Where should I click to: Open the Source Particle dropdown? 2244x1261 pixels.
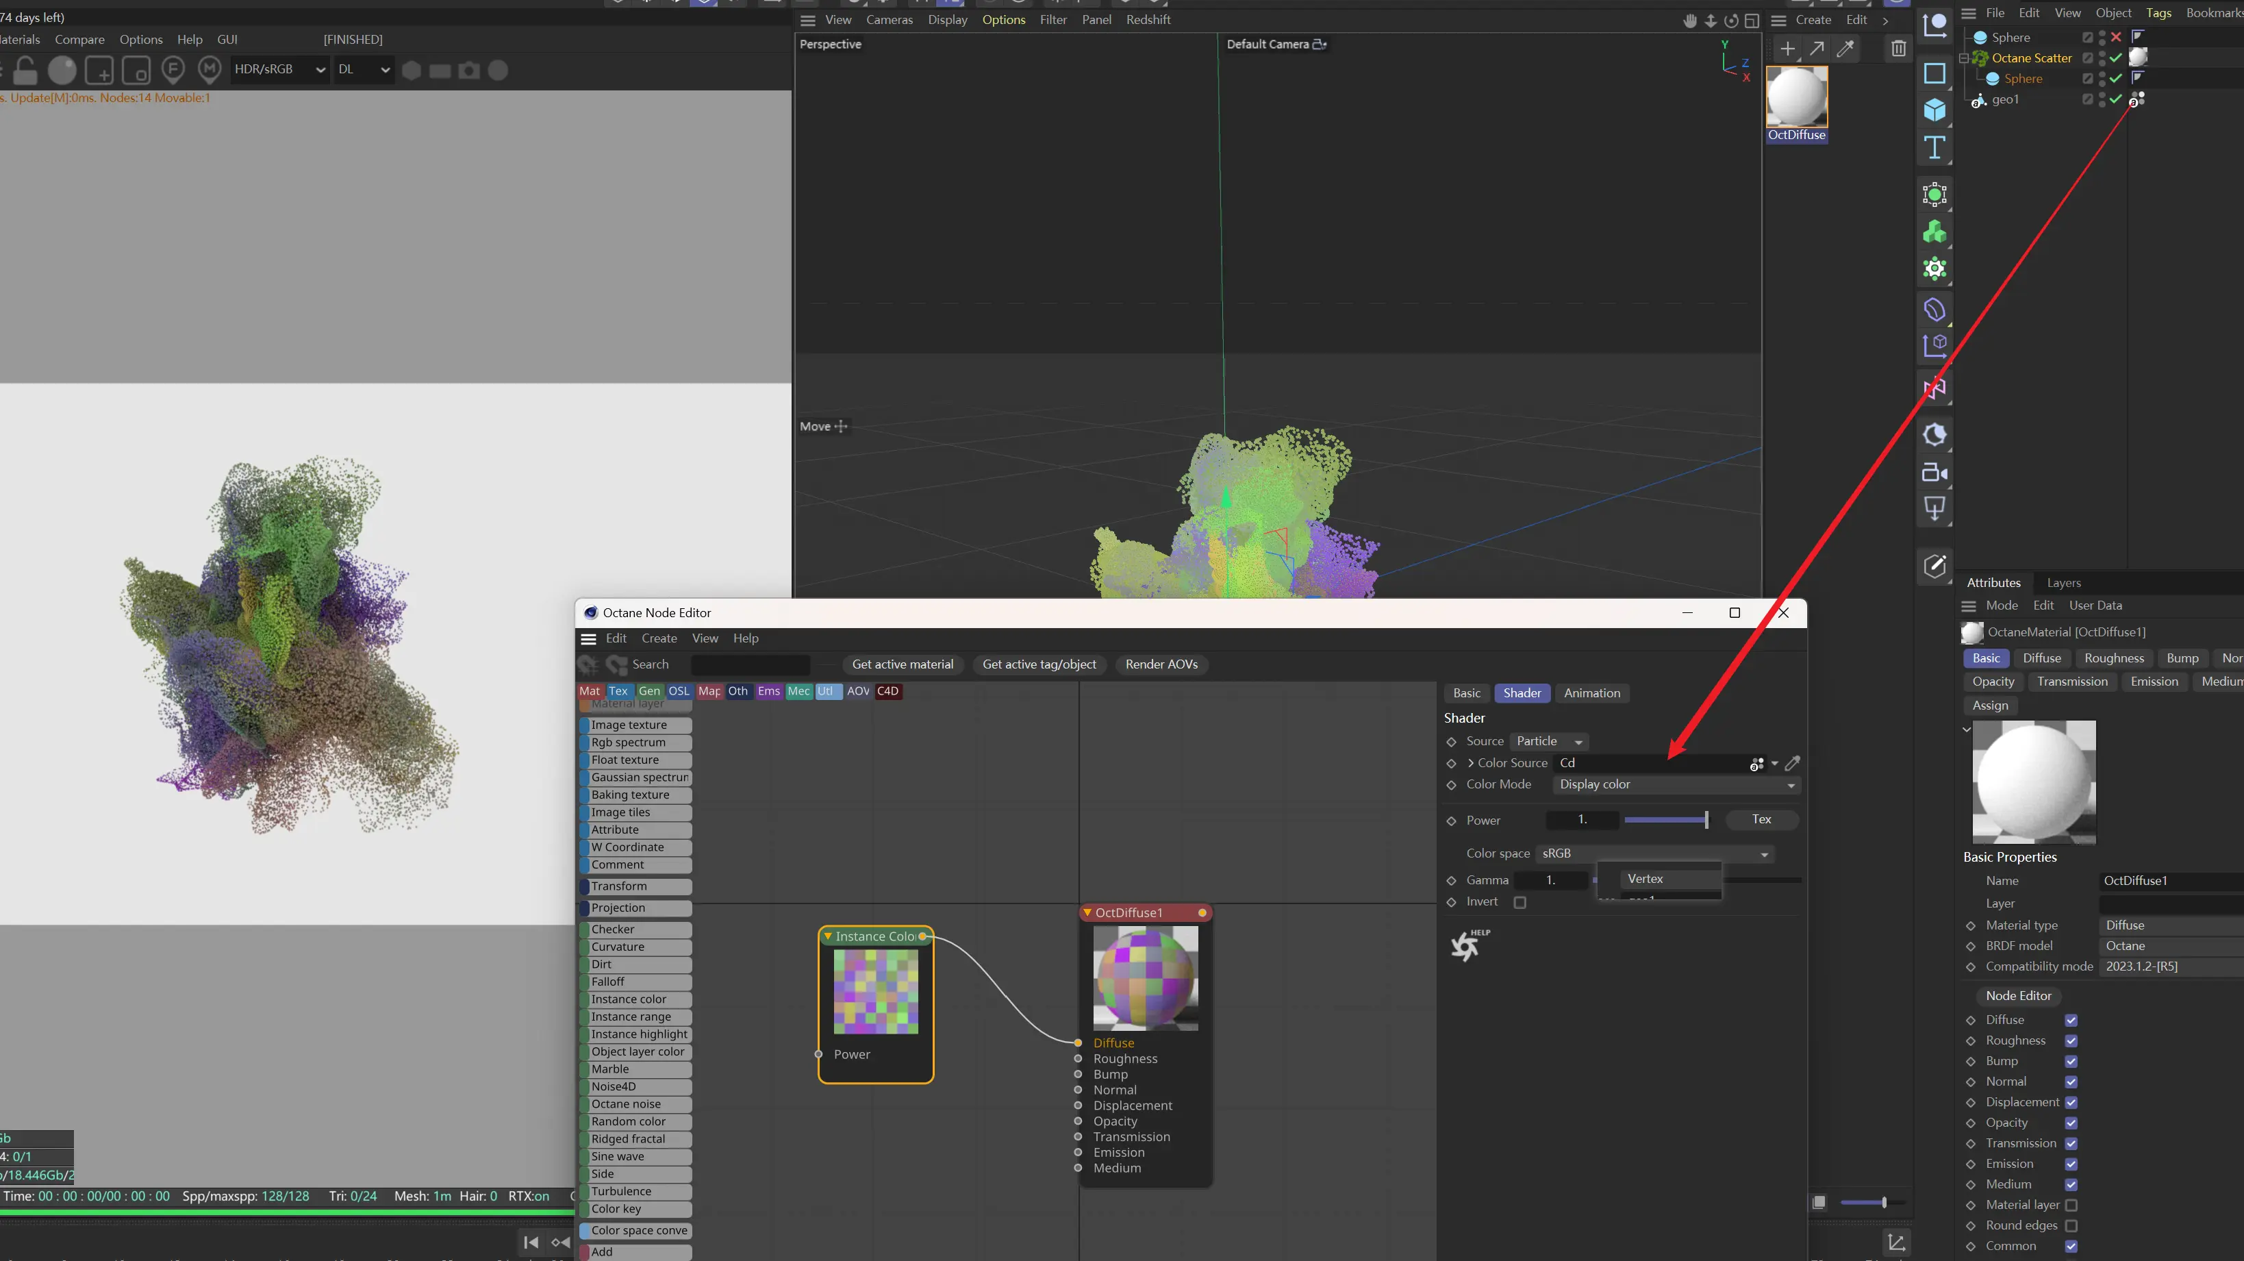pyautogui.click(x=1549, y=742)
